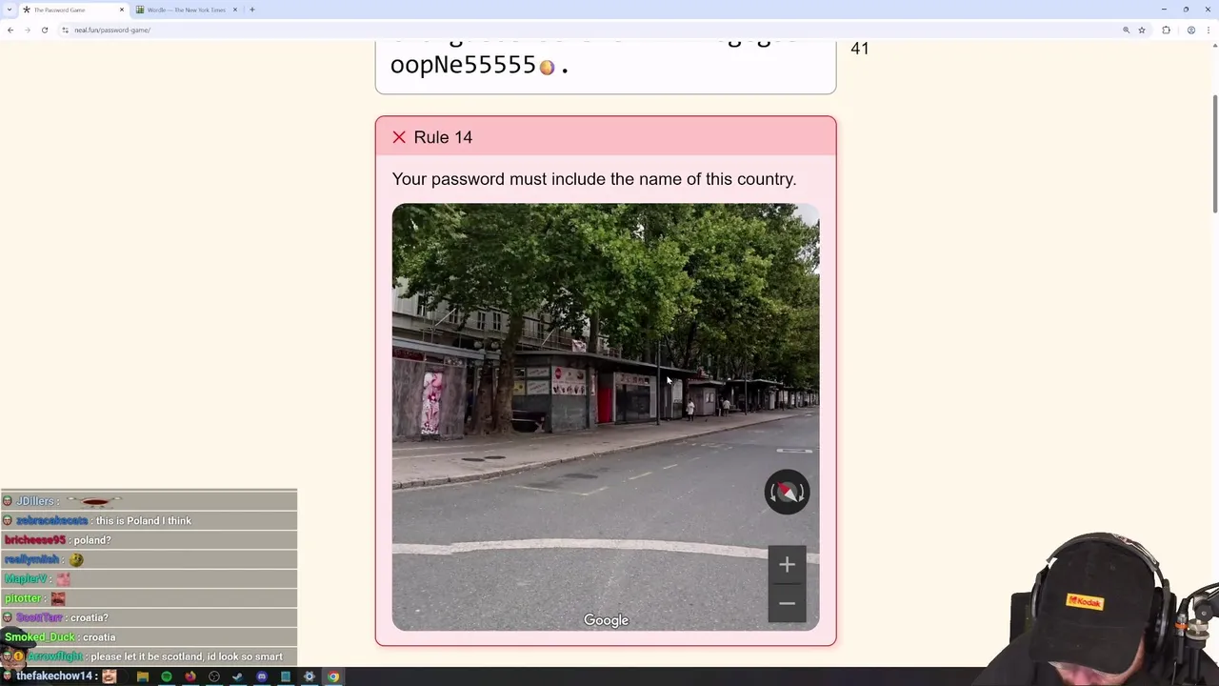1219x686 pixels.
Task: Open OBS Studio from the taskbar
Action: tap(214, 676)
